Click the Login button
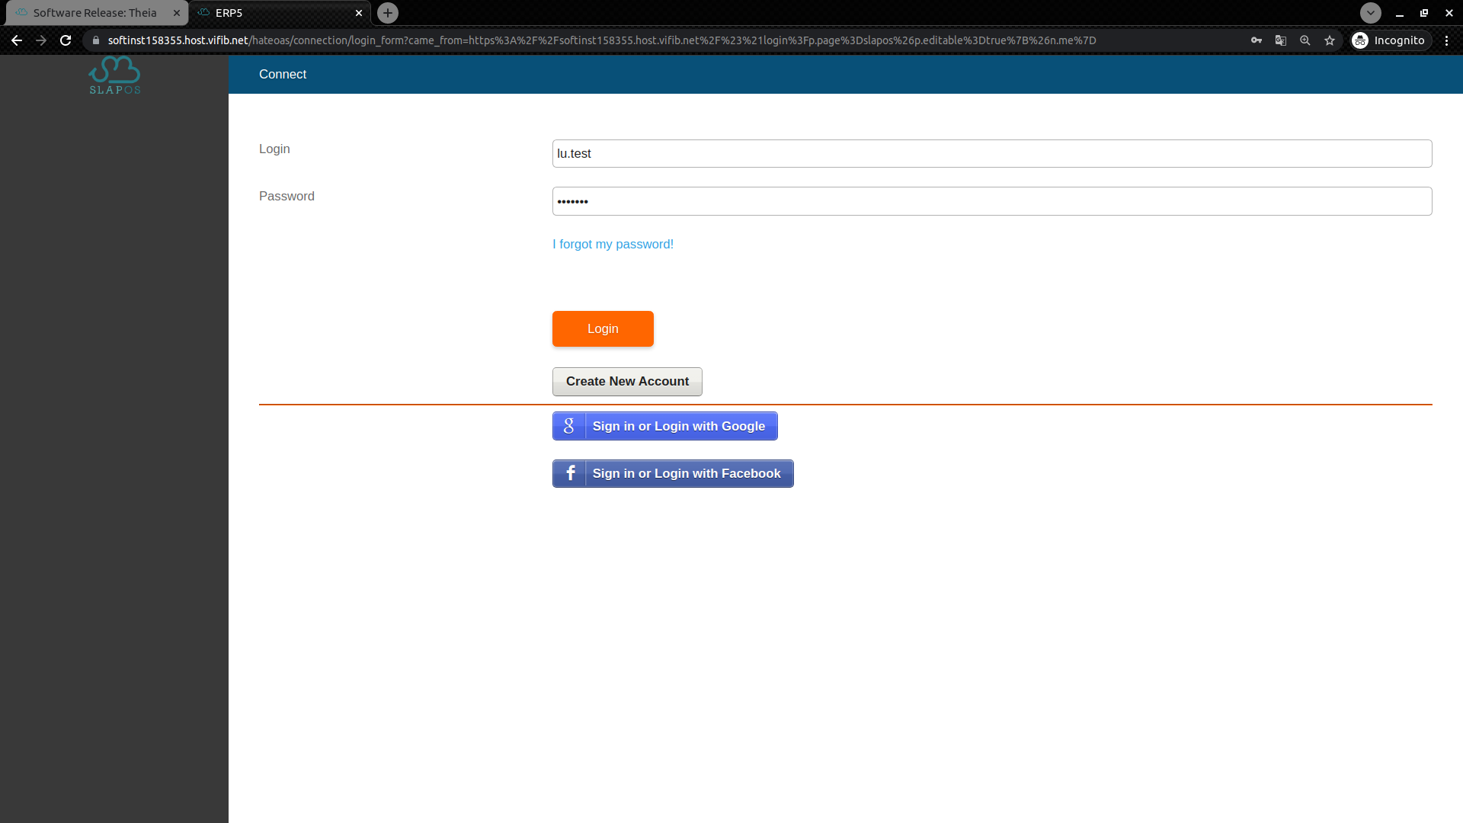The height and width of the screenshot is (823, 1463). [603, 328]
